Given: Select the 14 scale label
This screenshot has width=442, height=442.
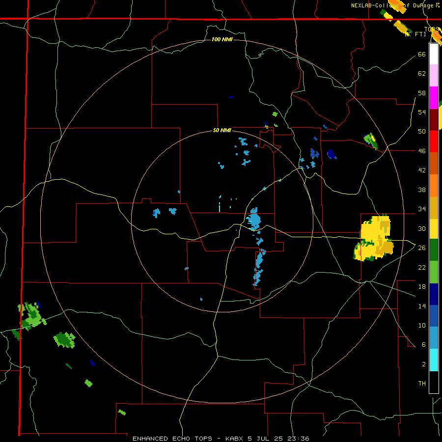Looking at the screenshot, I should (422, 306).
